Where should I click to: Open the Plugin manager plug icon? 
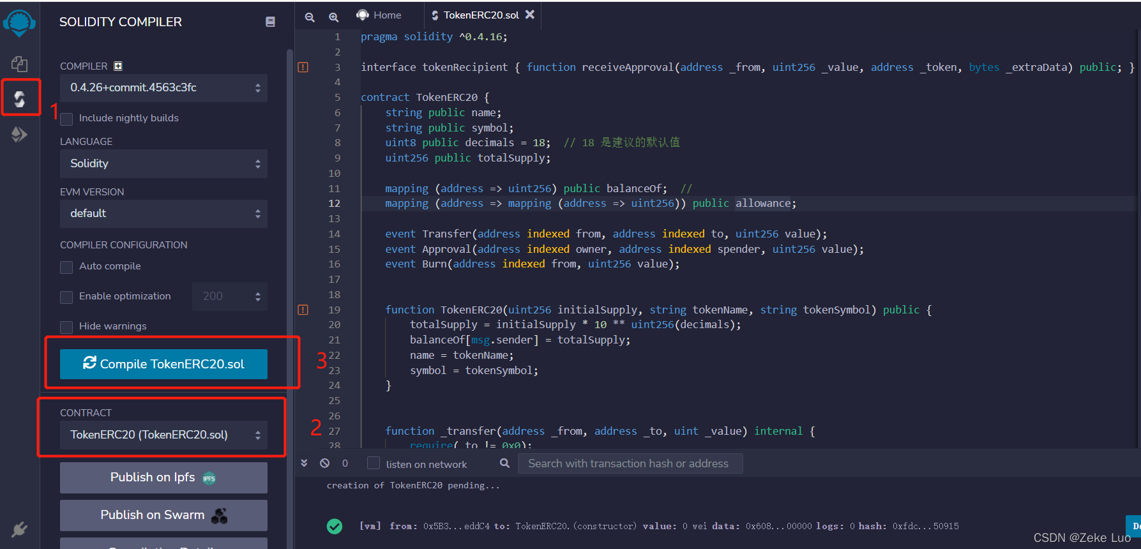point(19,529)
